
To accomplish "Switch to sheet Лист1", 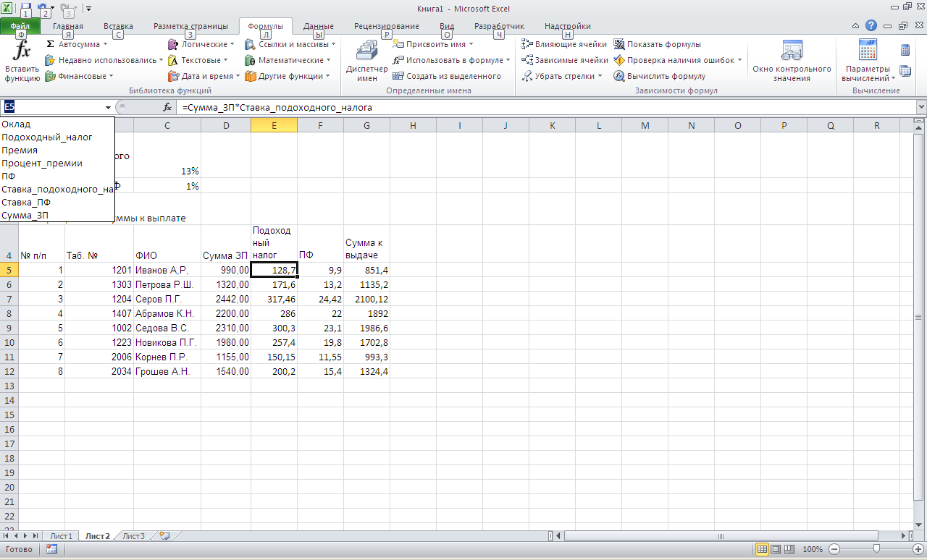I will (61, 536).
